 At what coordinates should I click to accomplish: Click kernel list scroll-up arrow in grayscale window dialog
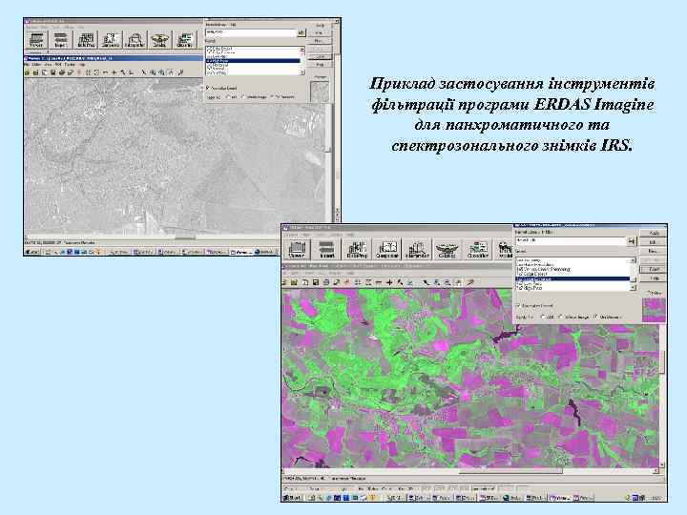point(302,49)
